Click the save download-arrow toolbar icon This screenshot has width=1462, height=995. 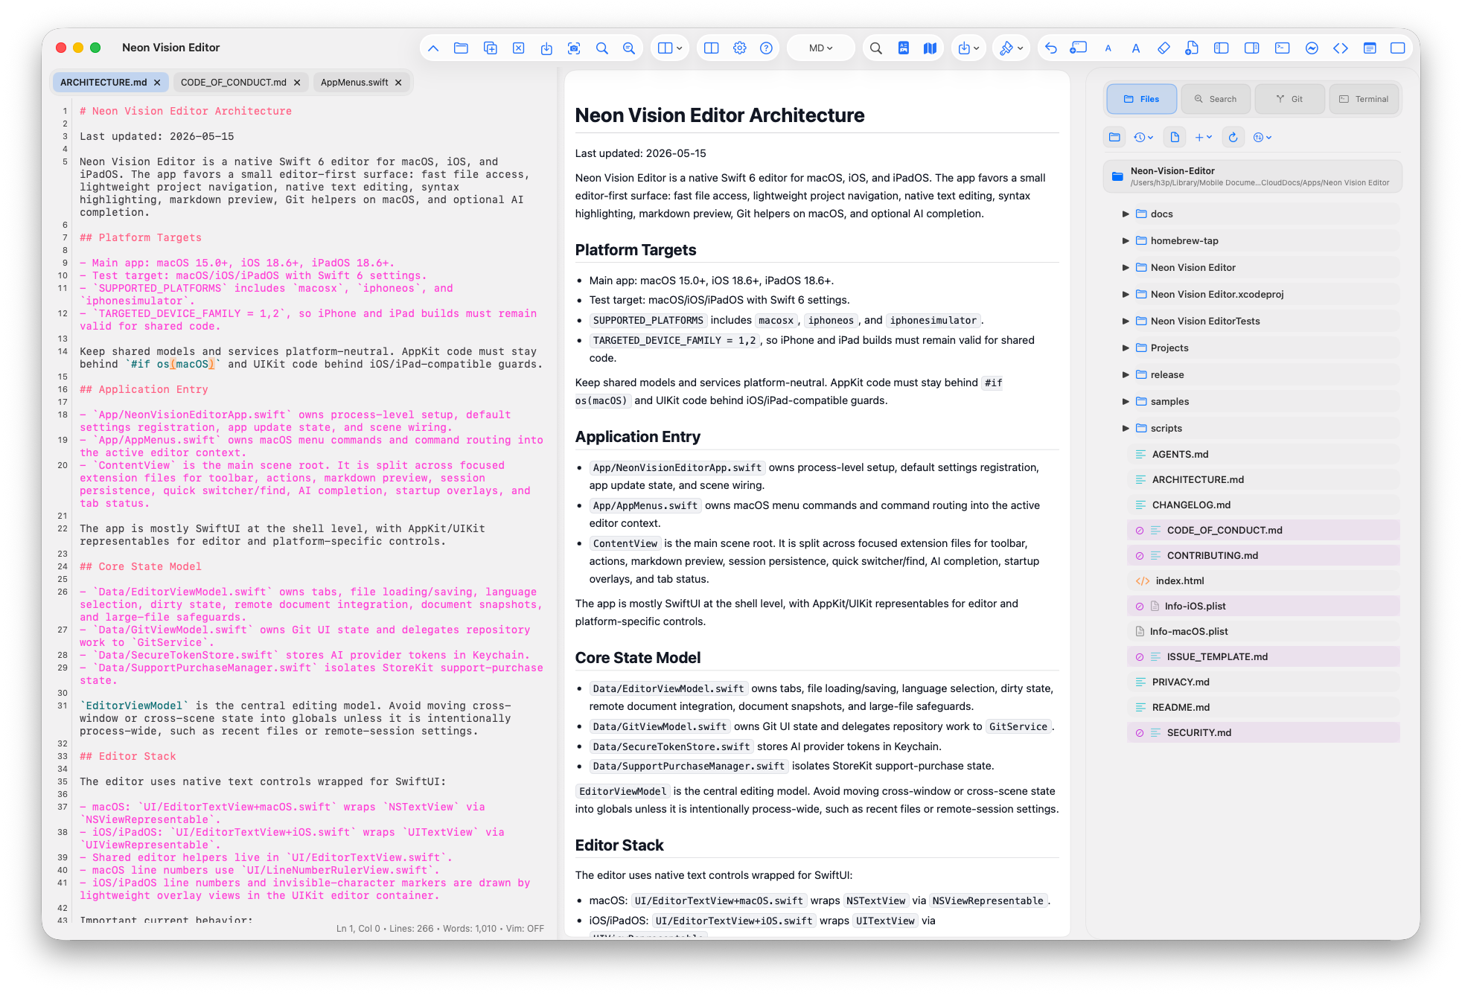click(x=546, y=48)
